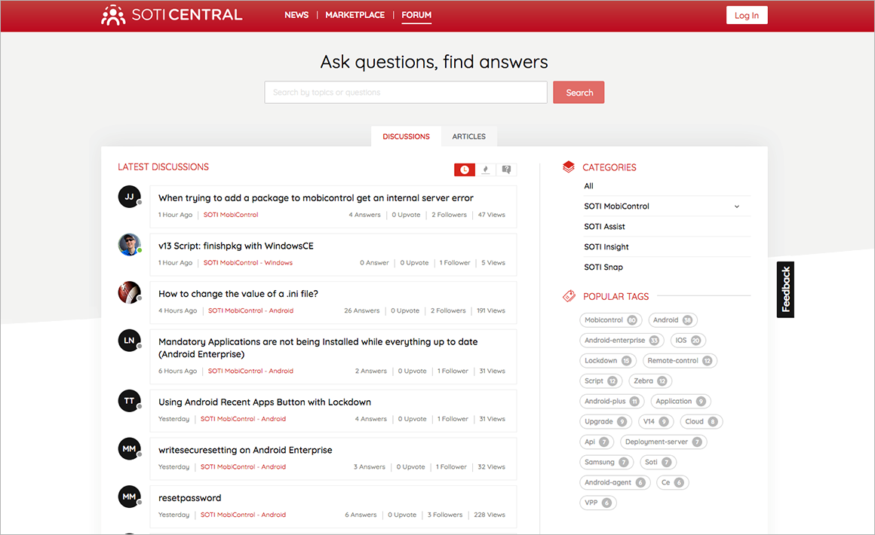Open the avatar beside the .ini file post
The height and width of the screenshot is (535, 875).
click(x=130, y=292)
